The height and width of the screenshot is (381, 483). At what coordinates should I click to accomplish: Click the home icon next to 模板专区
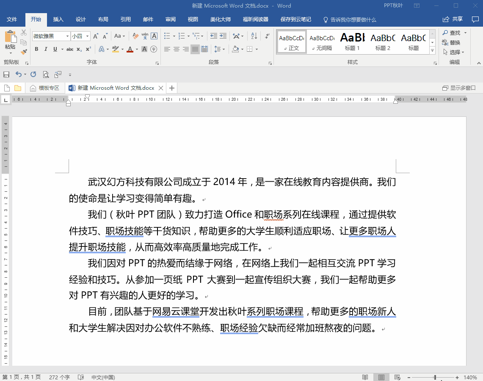[x=33, y=88]
